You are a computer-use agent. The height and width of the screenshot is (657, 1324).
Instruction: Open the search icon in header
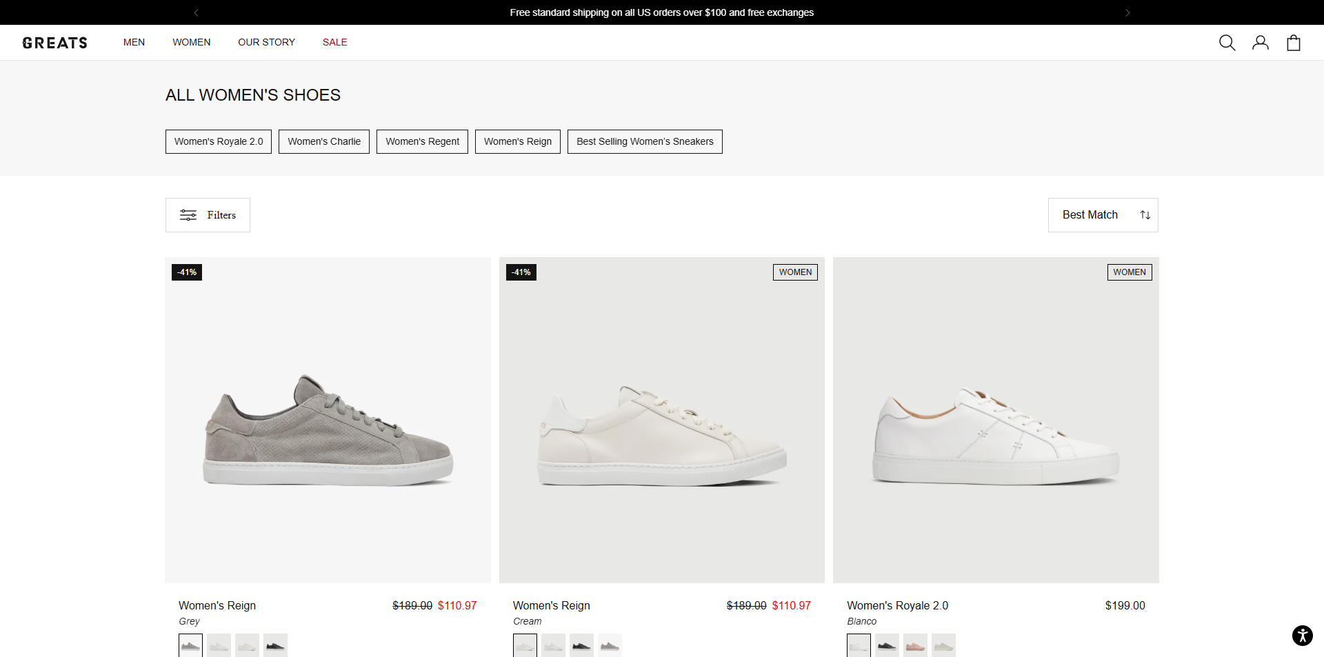pyautogui.click(x=1227, y=43)
